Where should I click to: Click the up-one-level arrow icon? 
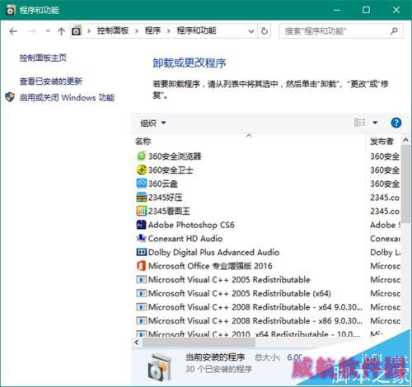pyautogui.click(x=61, y=31)
